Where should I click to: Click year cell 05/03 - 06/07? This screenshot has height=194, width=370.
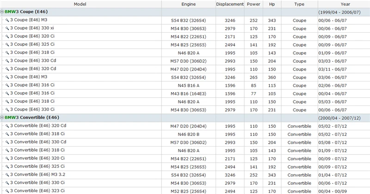pyautogui.click(x=333, y=102)
